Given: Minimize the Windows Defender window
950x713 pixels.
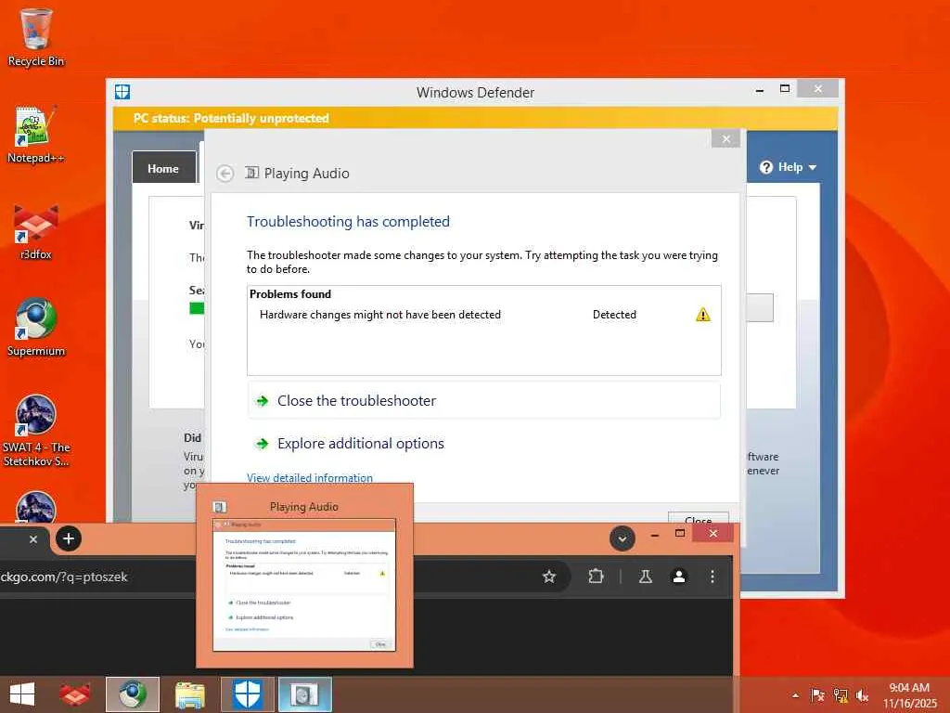Looking at the screenshot, I should tap(760, 90).
